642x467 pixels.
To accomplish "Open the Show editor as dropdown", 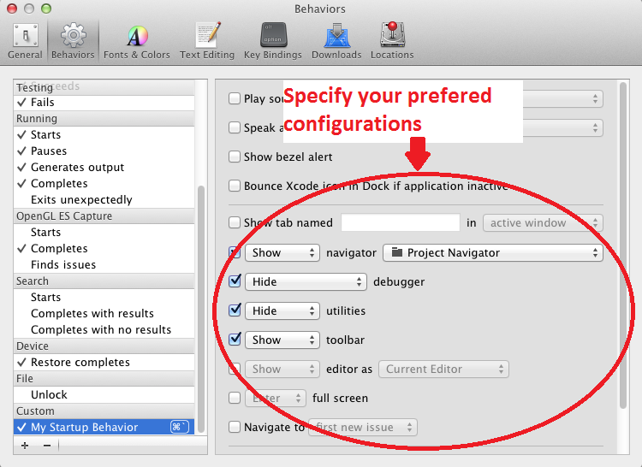I will click(x=282, y=369).
